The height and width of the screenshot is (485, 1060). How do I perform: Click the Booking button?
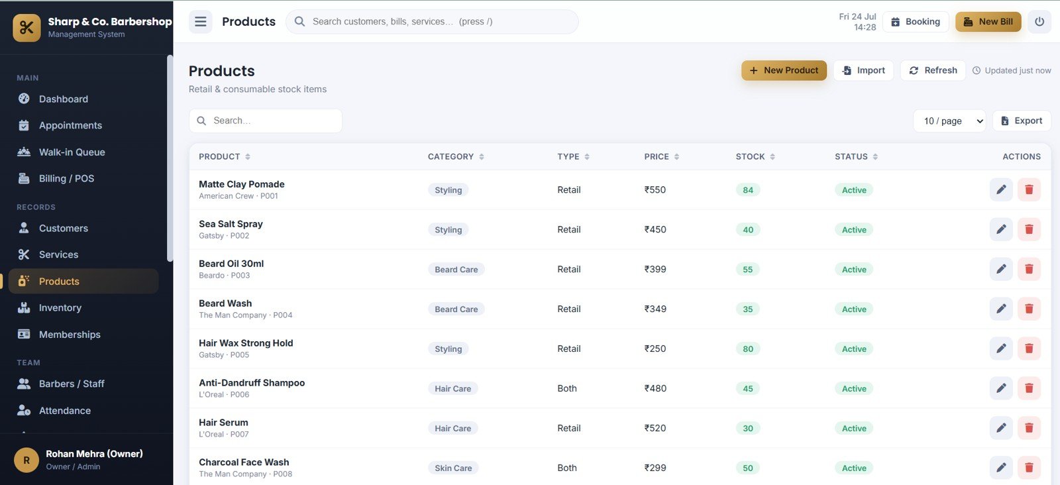tap(916, 22)
